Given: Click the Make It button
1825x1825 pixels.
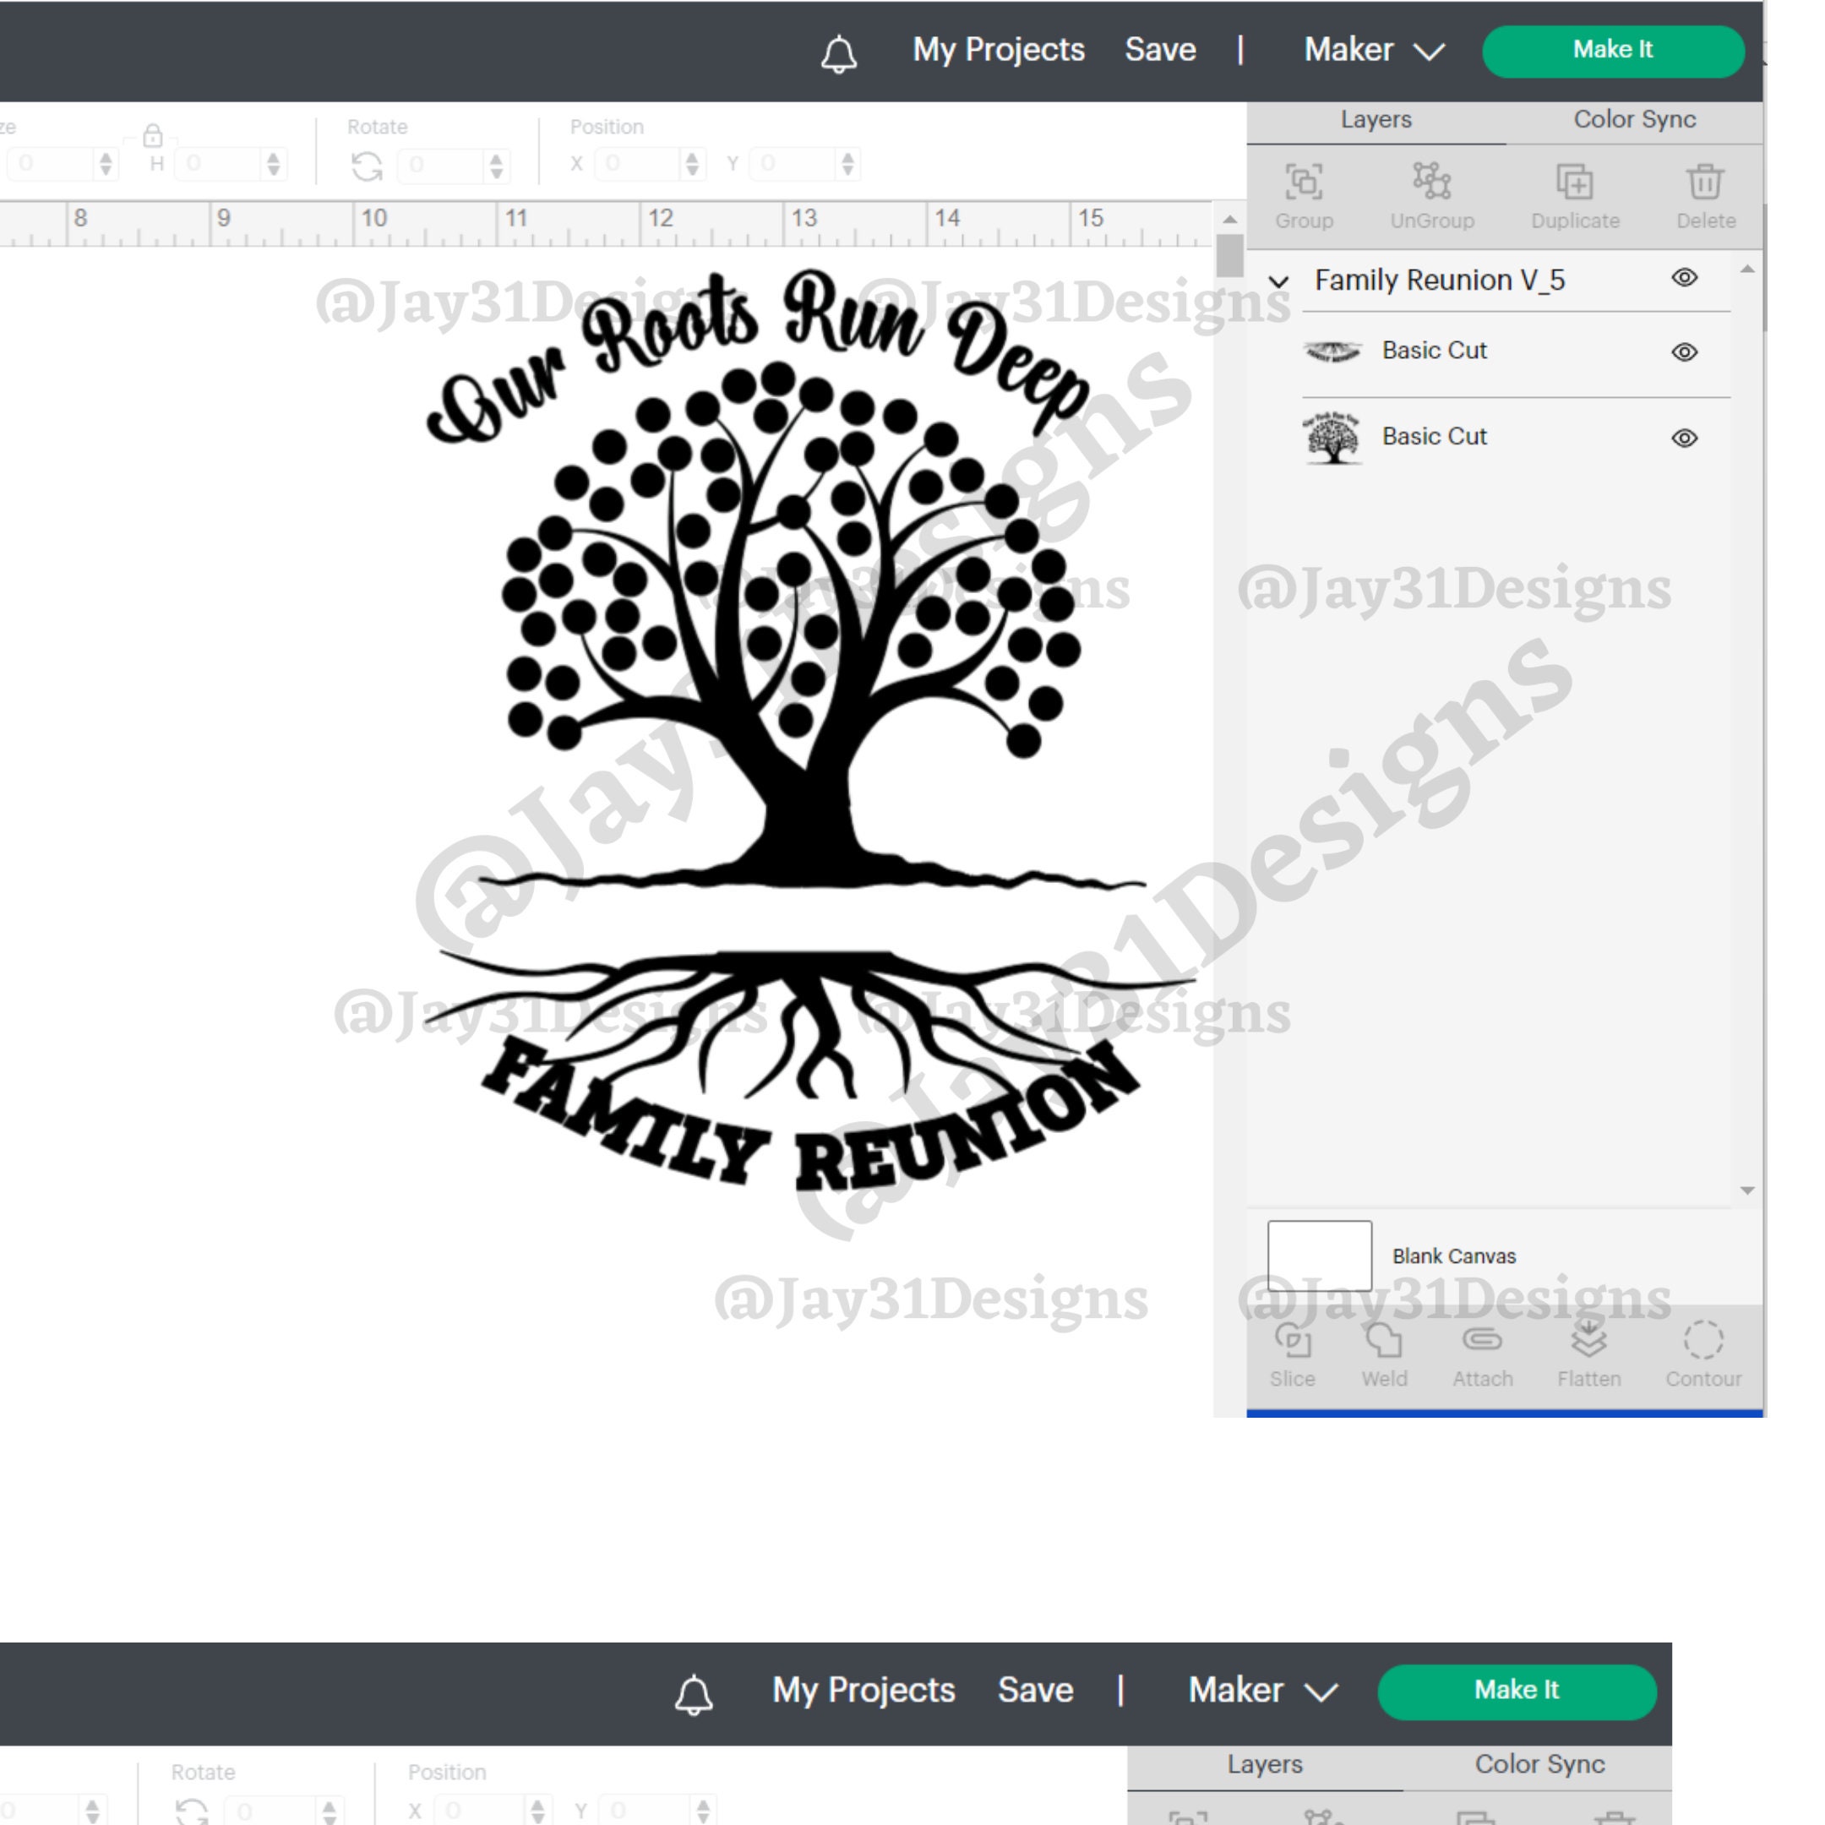Looking at the screenshot, I should [x=1612, y=50].
